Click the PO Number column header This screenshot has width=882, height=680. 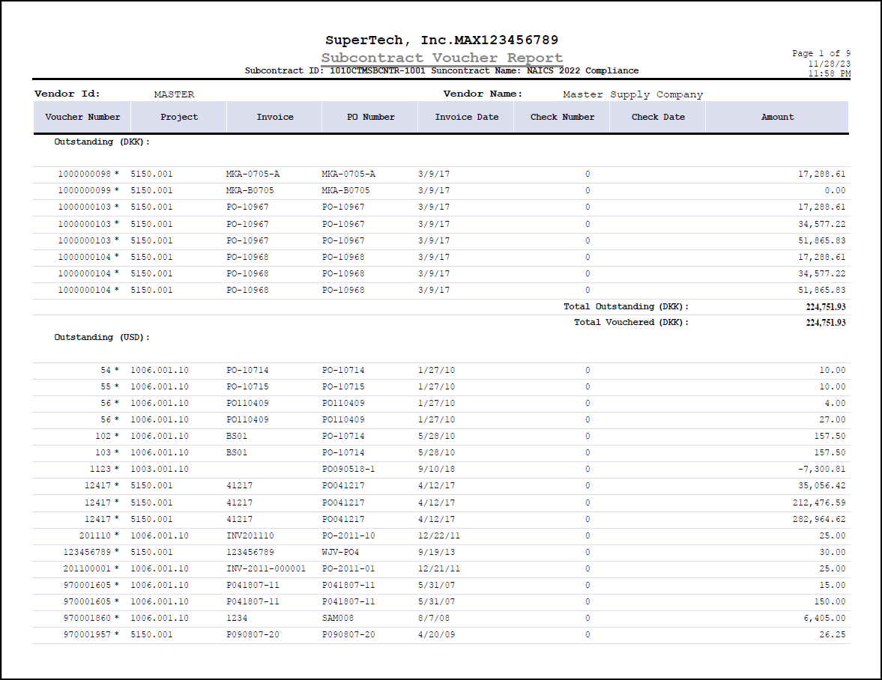(x=370, y=117)
